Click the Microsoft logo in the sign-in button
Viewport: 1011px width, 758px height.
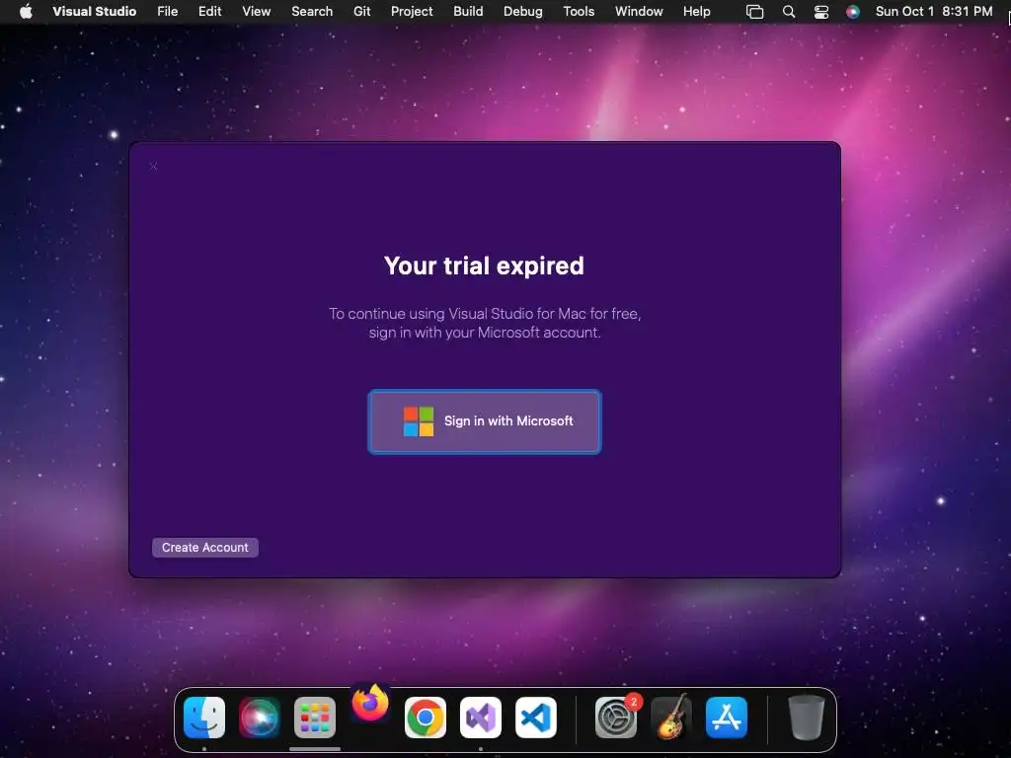419,421
